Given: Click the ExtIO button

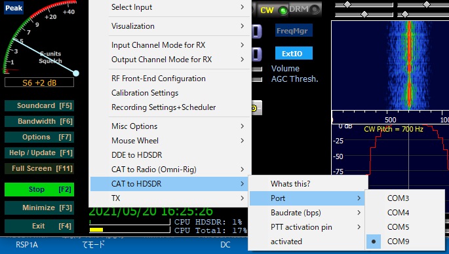Looking at the screenshot, I should [x=294, y=53].
